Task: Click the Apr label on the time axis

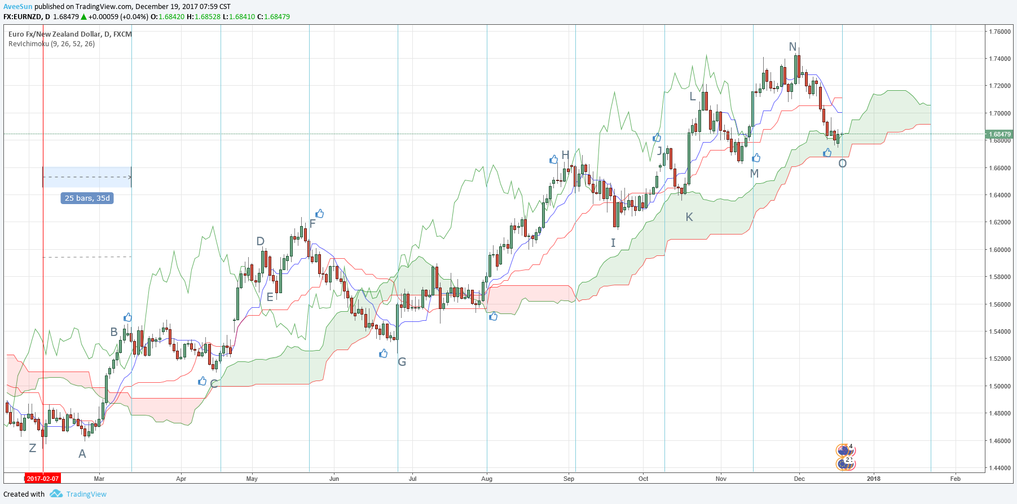Action: pyautogui.click(x=181, y=479)
